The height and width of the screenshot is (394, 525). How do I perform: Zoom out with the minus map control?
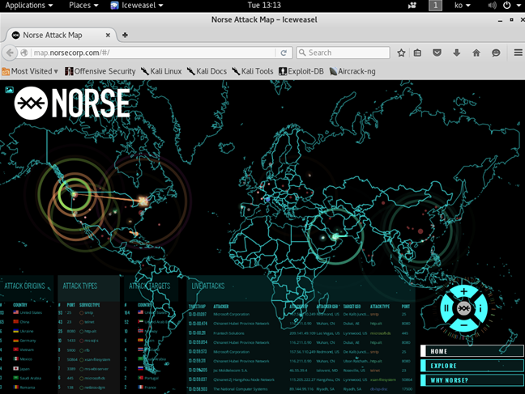pos(463,325)
